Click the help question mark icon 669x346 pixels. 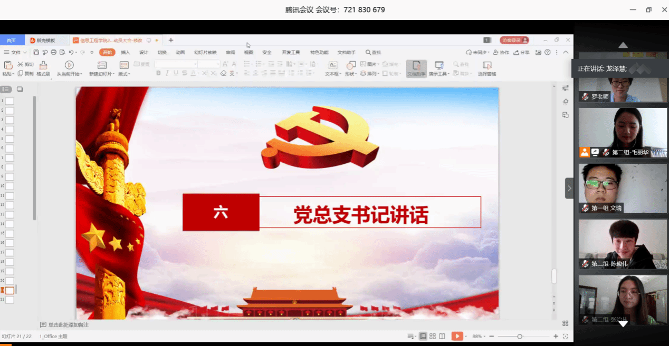coord(548,52)
